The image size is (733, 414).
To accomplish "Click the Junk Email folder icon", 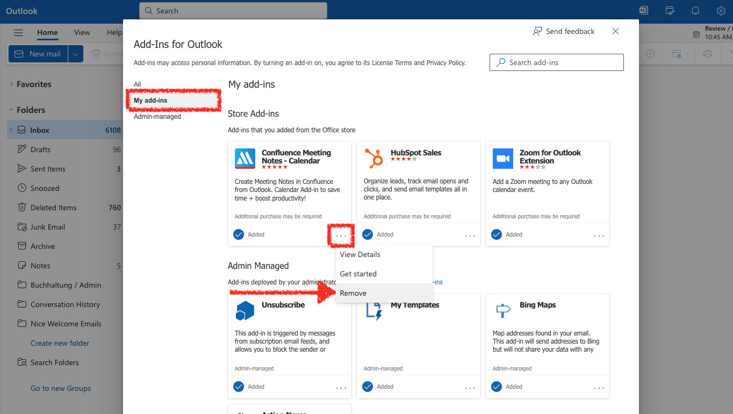I will tap(21, 227).
